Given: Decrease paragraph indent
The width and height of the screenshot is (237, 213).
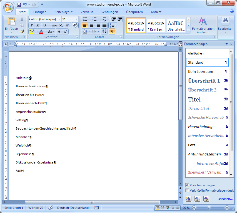Looking at the screenshot, I should pyautogui.click(x=113, y=19).
